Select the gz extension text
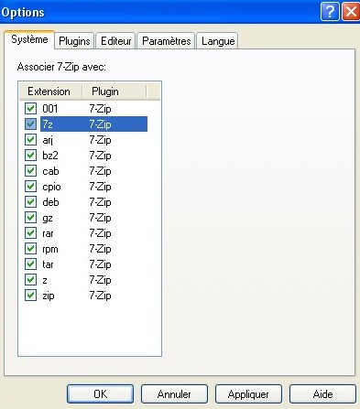Image resolution: width=360 pixels, height=409 pixels. [x=48, y=218]
